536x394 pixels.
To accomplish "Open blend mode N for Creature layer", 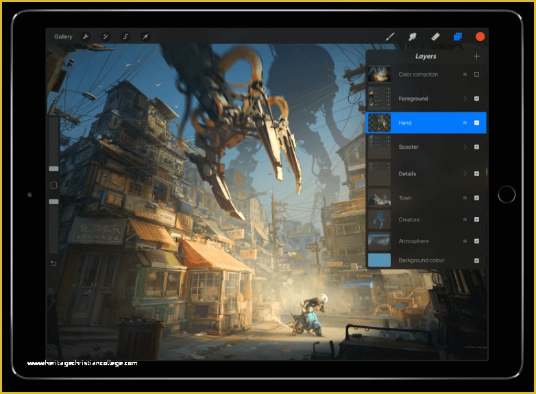I will tap(465, 219).
